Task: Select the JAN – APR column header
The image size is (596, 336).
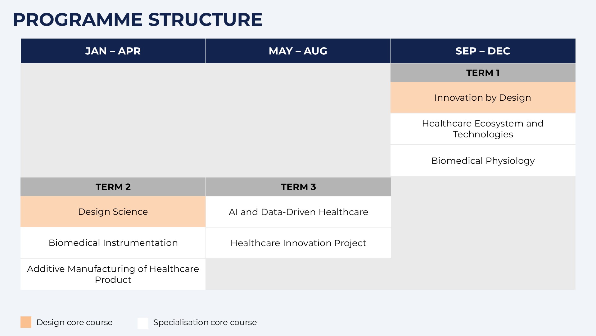Action: click(113, 51)
